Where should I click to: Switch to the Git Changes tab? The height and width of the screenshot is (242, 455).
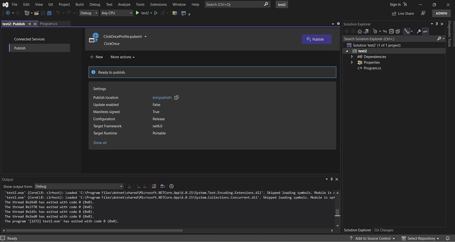(x=383, y=230)
